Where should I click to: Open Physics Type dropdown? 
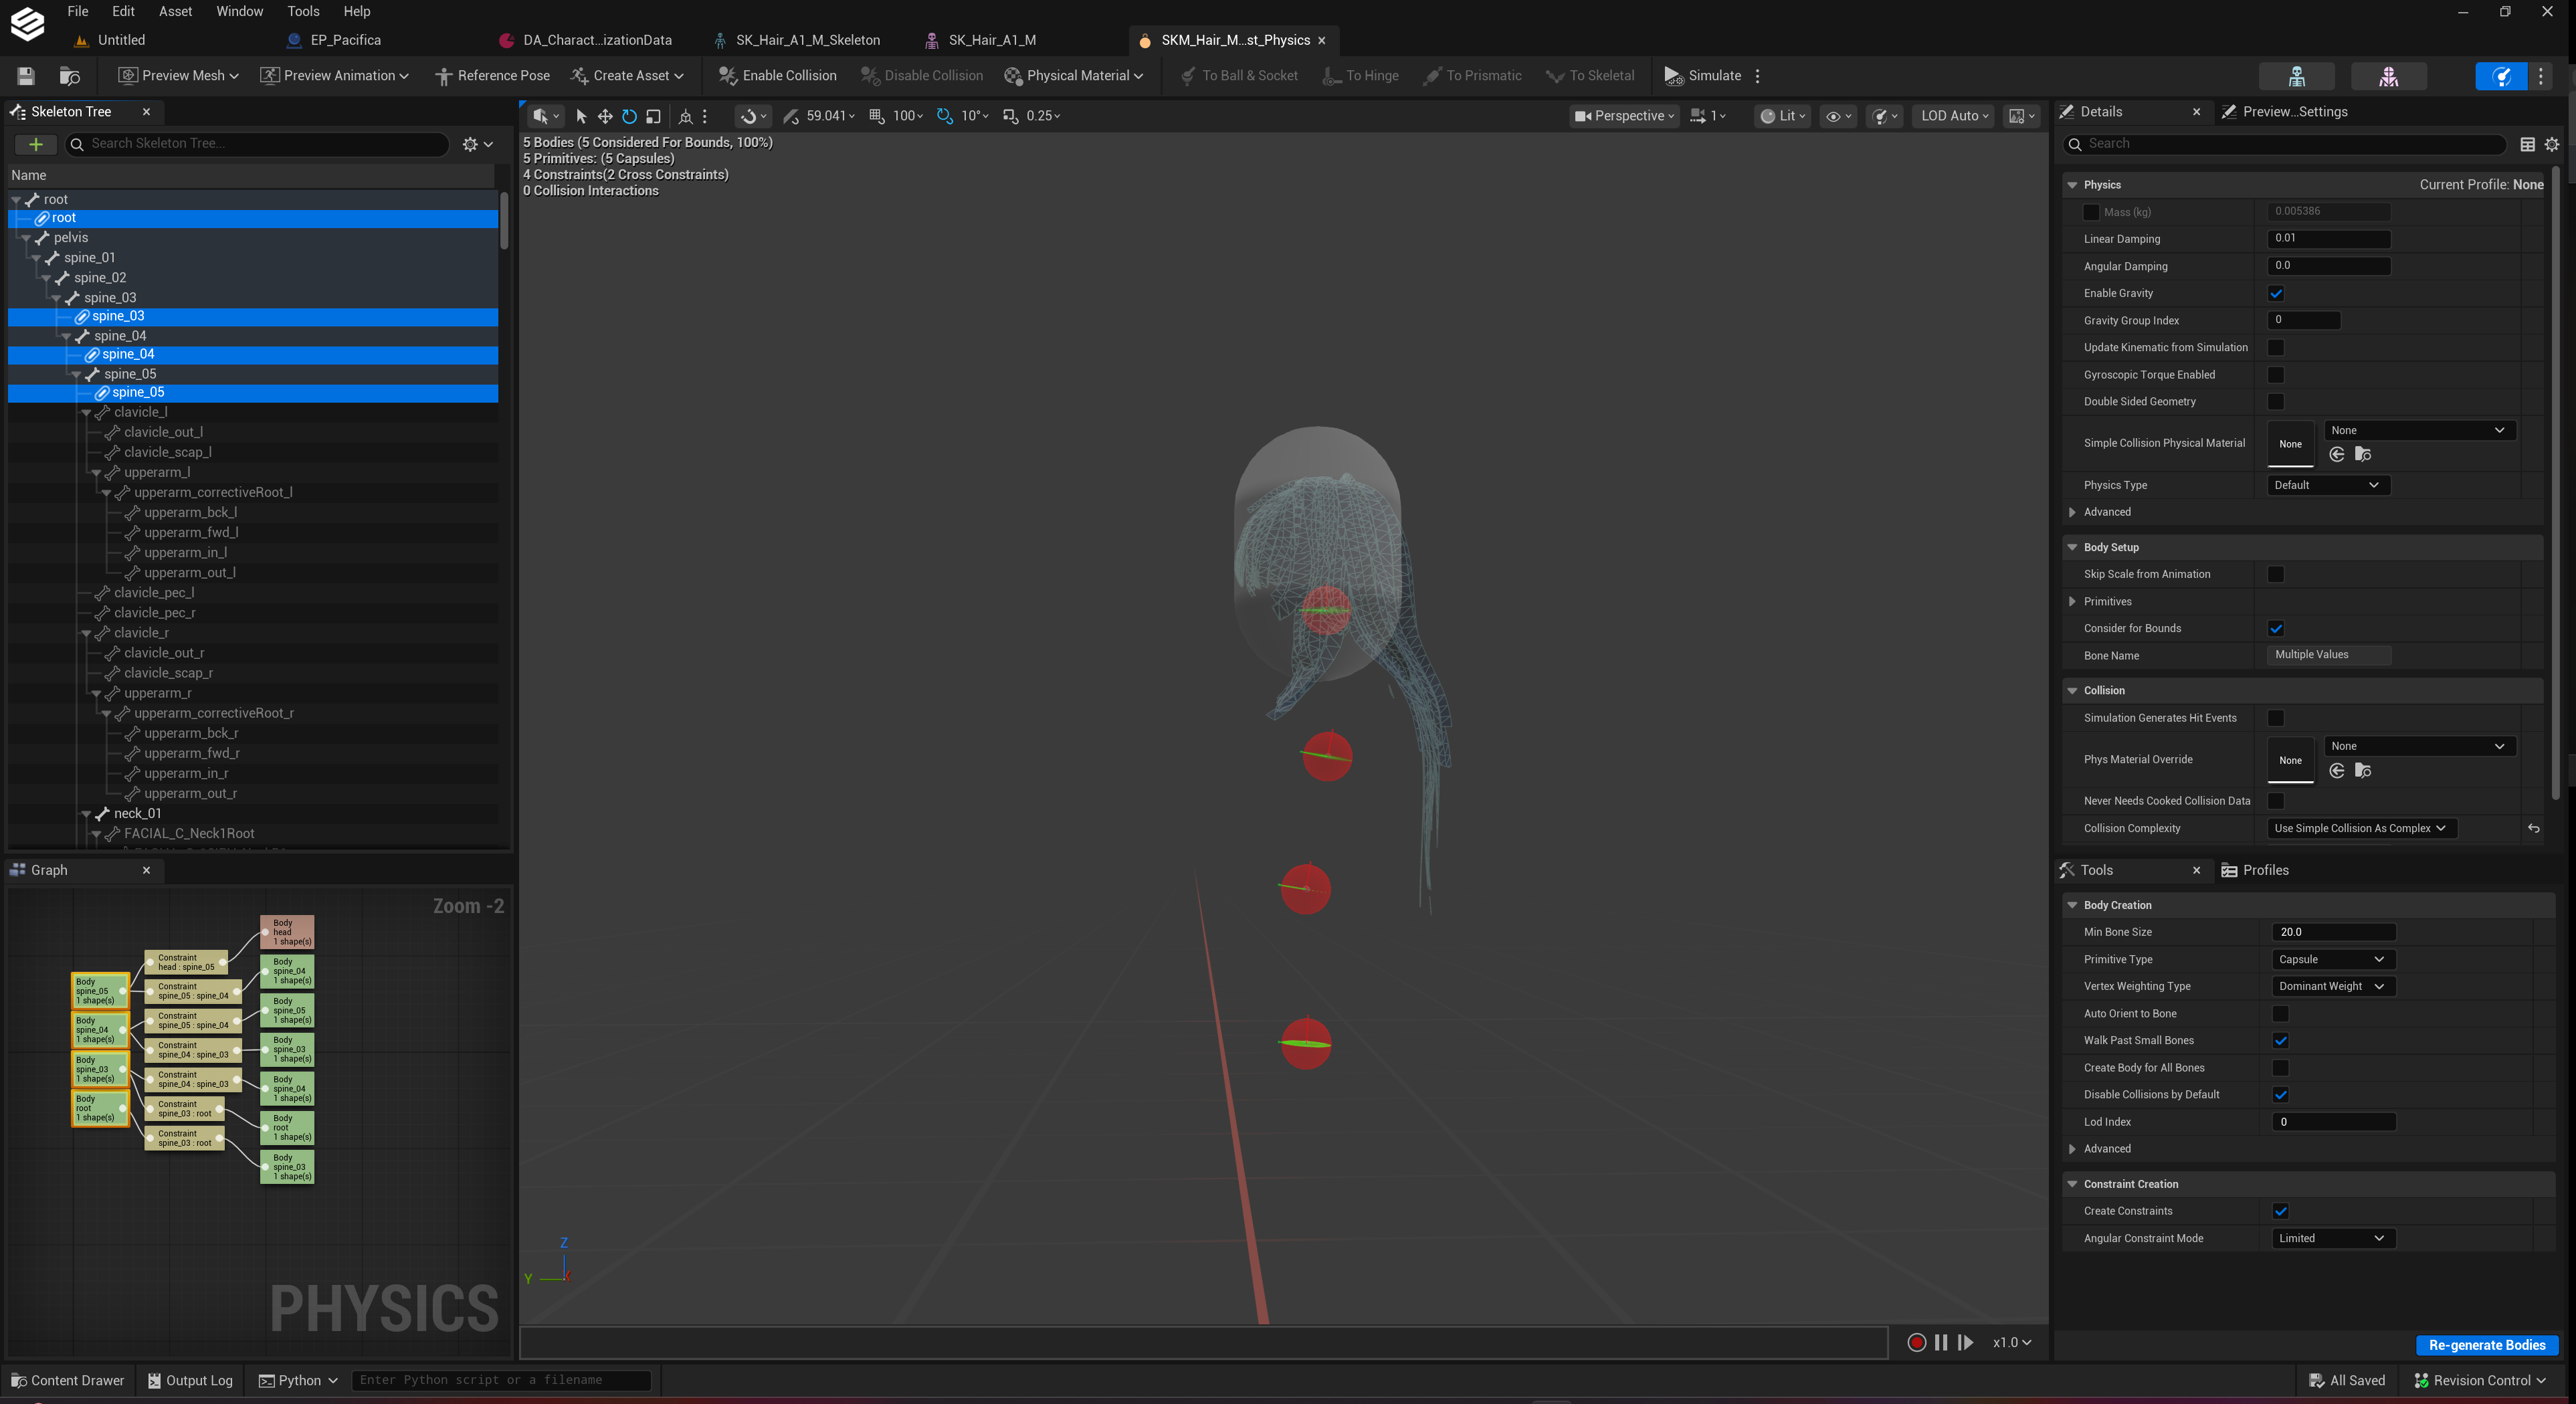[x=2328, y=485]
